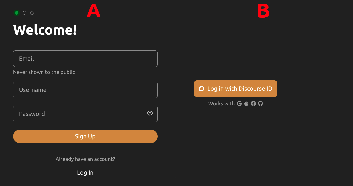Click the "Already have an account?" text
Viewport: 353px width, 186px height.
(x=85, y=159)
